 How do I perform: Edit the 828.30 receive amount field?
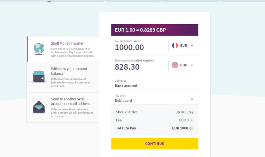127,67
